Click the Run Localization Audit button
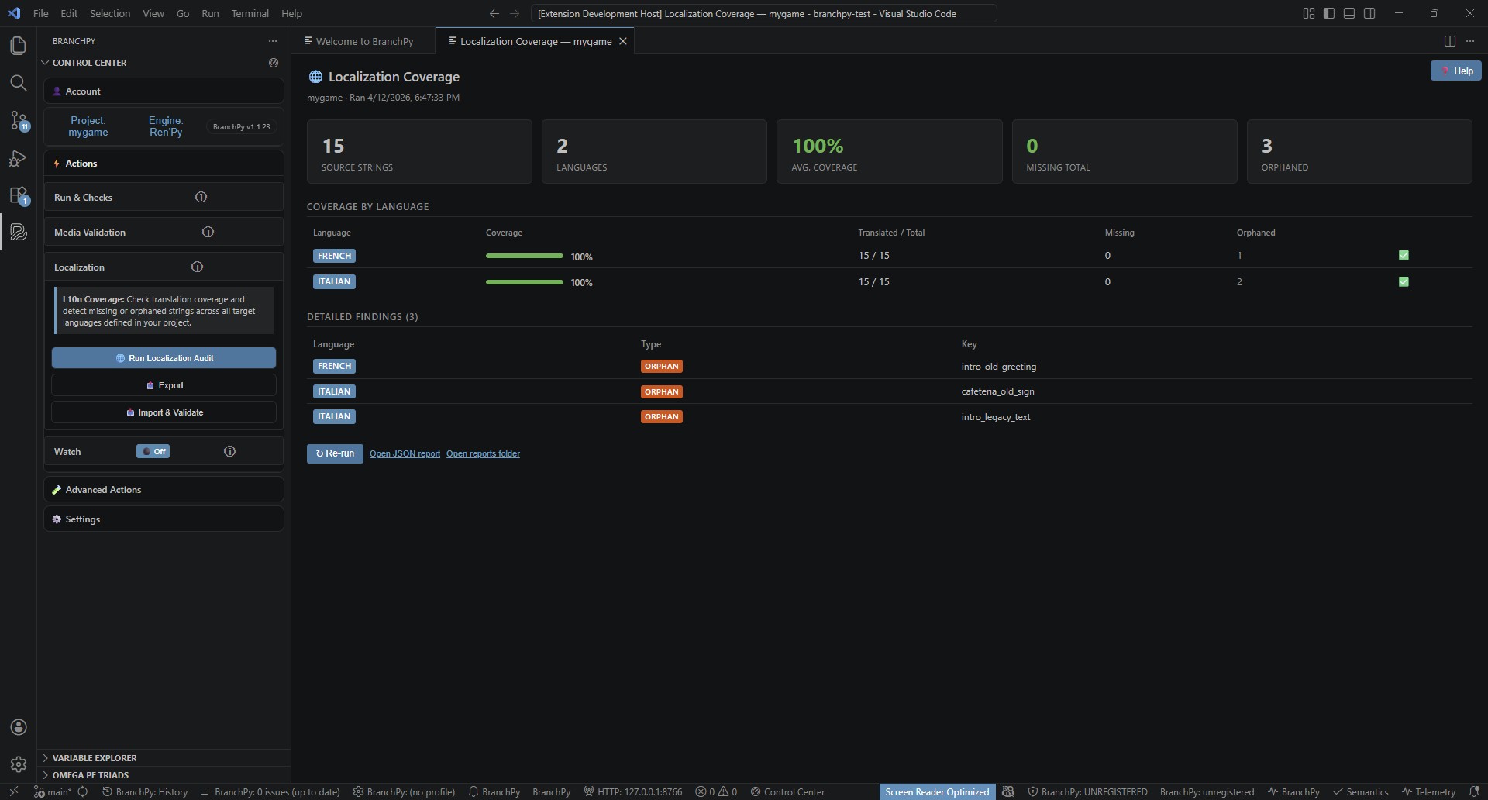 click(x=164, y=358)
